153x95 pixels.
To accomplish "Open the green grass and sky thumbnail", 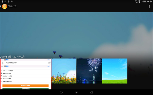I will (115, 71).
